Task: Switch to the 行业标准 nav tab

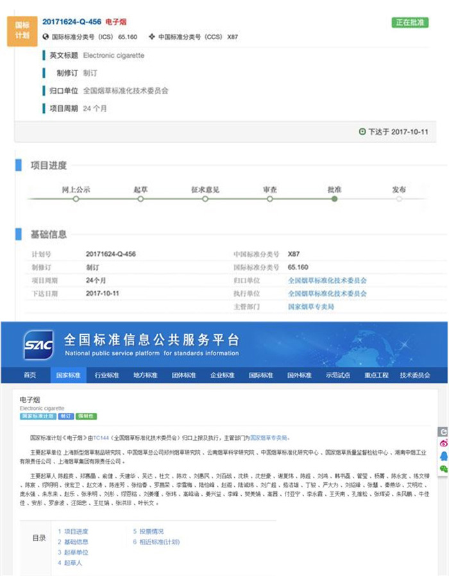Action: pos(107,375)
